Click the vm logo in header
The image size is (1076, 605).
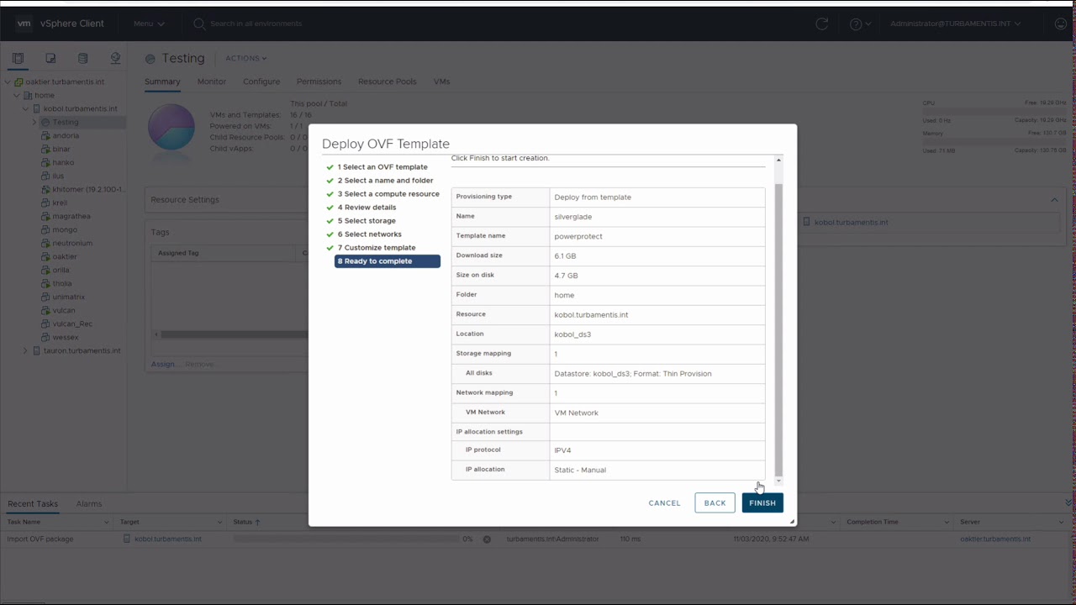[24, 24]
